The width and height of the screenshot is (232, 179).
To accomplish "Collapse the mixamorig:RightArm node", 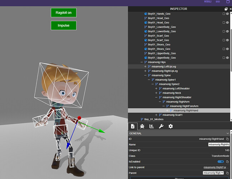I will [x=160, y=102].
